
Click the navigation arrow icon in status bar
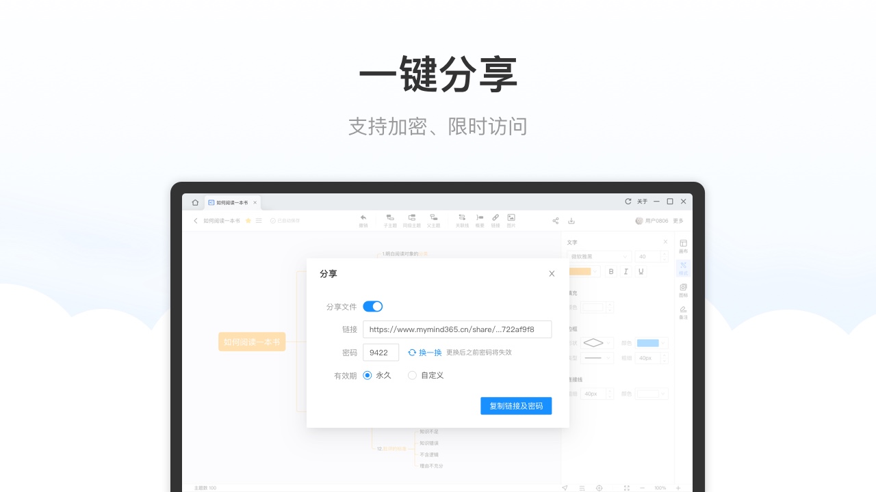pyautogui.click(x=565, y=488)
